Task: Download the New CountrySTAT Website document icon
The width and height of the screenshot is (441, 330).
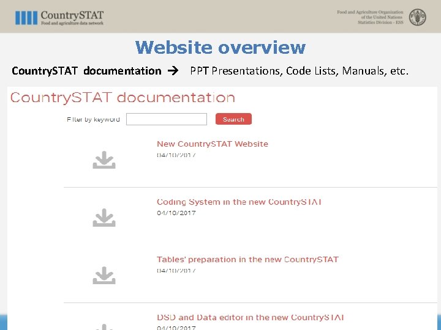Action: pyautogui.click(x=104, y=160)
